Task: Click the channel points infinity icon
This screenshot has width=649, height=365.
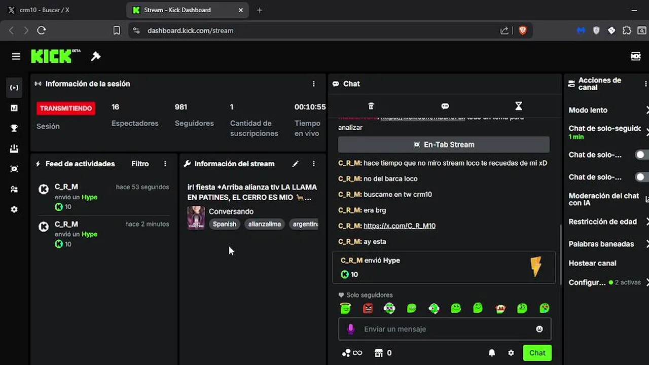Action: pos(352,353)
